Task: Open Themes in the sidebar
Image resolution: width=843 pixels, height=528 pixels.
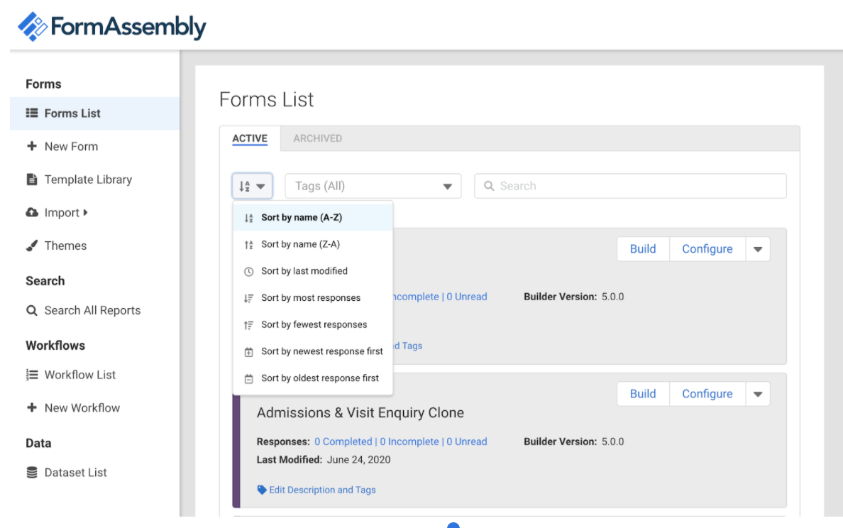Action: point(65,246)
